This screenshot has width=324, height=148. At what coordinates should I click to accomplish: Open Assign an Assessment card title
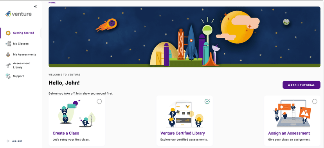coord(289,133)
